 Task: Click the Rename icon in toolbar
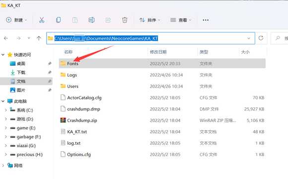coord(91,20)
